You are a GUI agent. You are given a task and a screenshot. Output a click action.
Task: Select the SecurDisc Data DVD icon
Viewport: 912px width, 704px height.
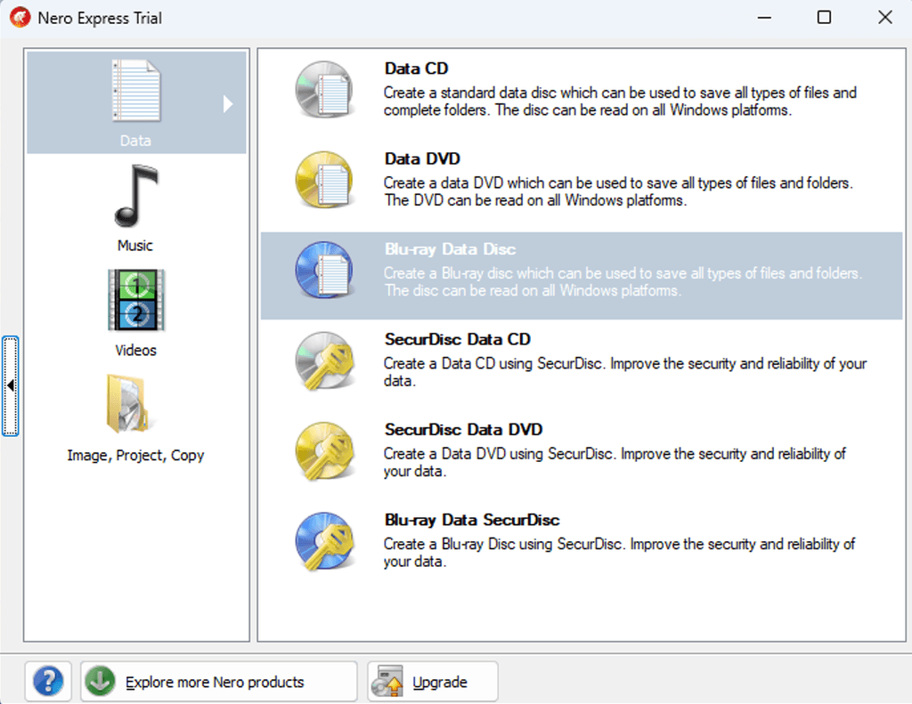point(324,451)
